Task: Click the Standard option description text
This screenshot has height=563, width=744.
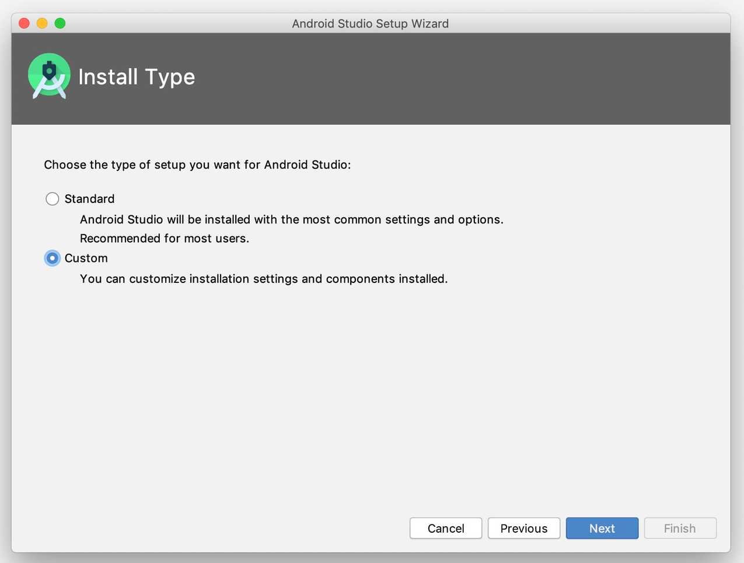Action: pos(292,219)
